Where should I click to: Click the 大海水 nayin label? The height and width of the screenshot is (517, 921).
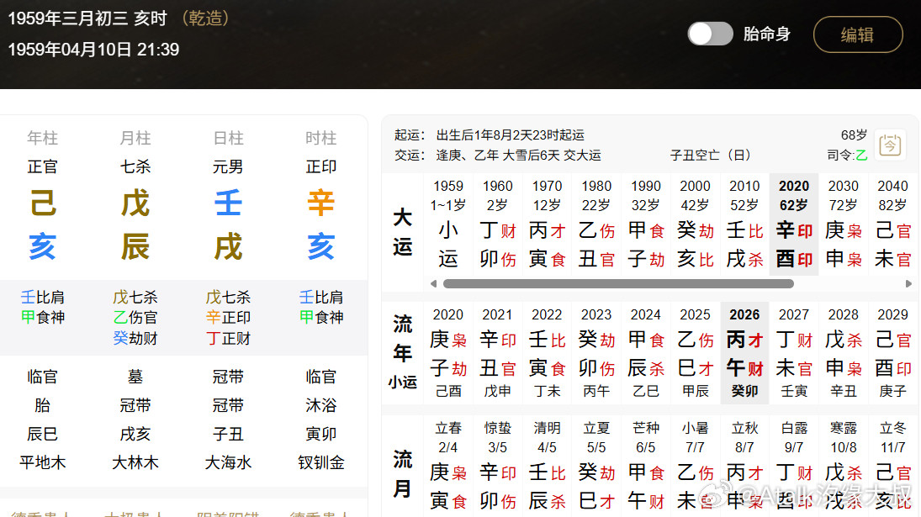click(228, 462)
